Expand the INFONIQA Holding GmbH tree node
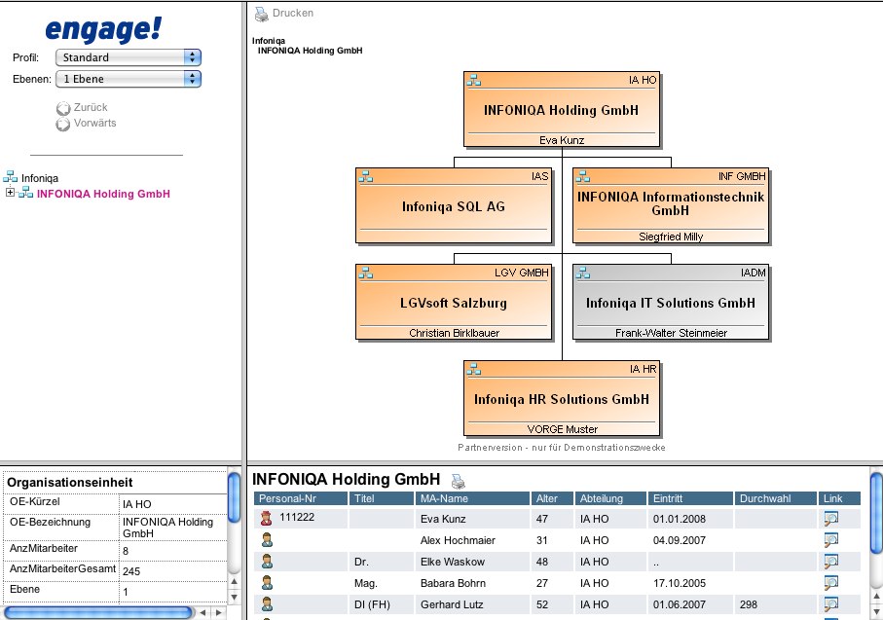Image resolution: width=883 pixels, height=620 pixels. point(10,193)
